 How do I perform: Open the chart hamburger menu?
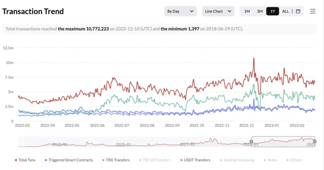[313, 11]
